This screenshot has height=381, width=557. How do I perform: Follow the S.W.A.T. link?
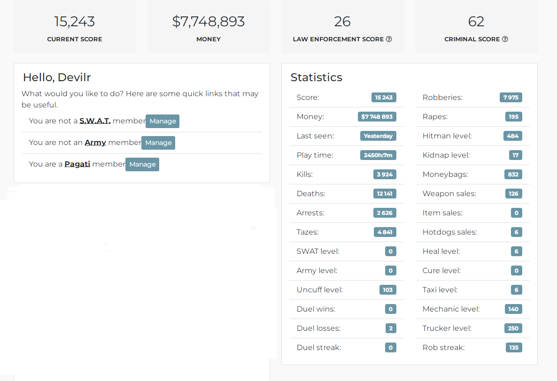(x=95, y=121)
